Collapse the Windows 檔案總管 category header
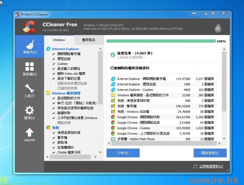244x185 pixels. [x=66, y=93]
